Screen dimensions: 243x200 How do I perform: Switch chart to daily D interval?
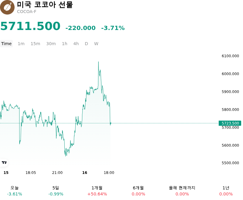point(86,44)
